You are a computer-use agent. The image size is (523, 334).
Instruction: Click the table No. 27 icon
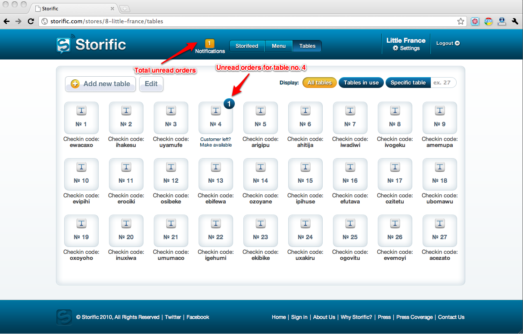pyautogui.click(x=440, y=231)
